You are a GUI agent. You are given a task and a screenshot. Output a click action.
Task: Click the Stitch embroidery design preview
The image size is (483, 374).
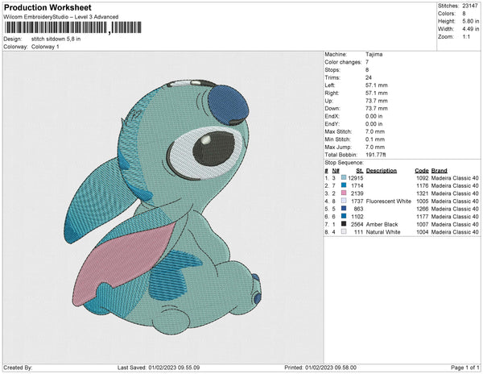(x=163, y=207)
